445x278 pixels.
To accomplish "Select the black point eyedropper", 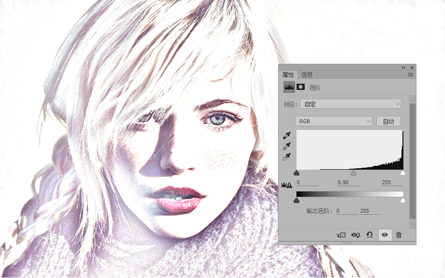I will pos(287,135).
